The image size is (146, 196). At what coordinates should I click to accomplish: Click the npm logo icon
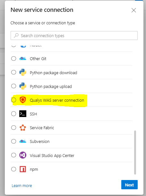pyautogui.click(x=23, y=169)
